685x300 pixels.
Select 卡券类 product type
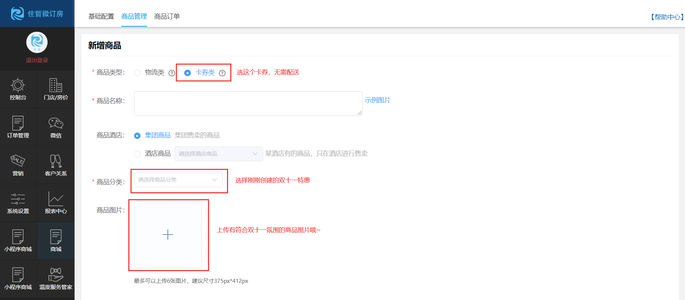click(188, 73)
